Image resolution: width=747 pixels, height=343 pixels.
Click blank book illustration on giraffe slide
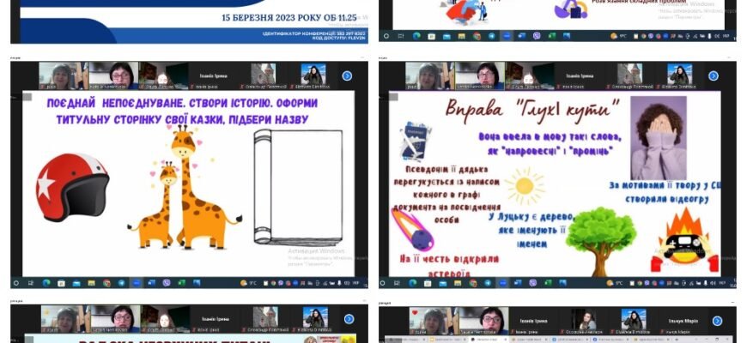click(298, 187)
